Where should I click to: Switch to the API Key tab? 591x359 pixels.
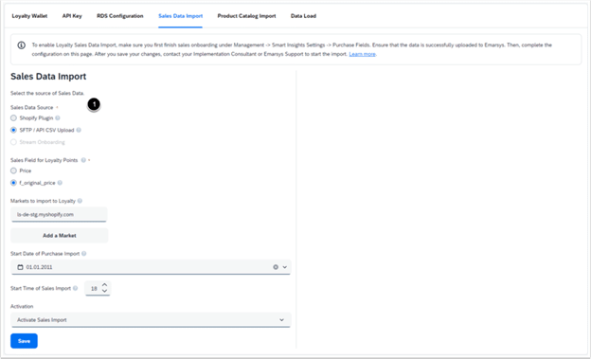[72, 16]
